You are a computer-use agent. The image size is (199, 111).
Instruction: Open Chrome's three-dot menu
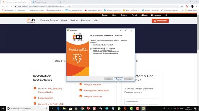coord(197,6)
